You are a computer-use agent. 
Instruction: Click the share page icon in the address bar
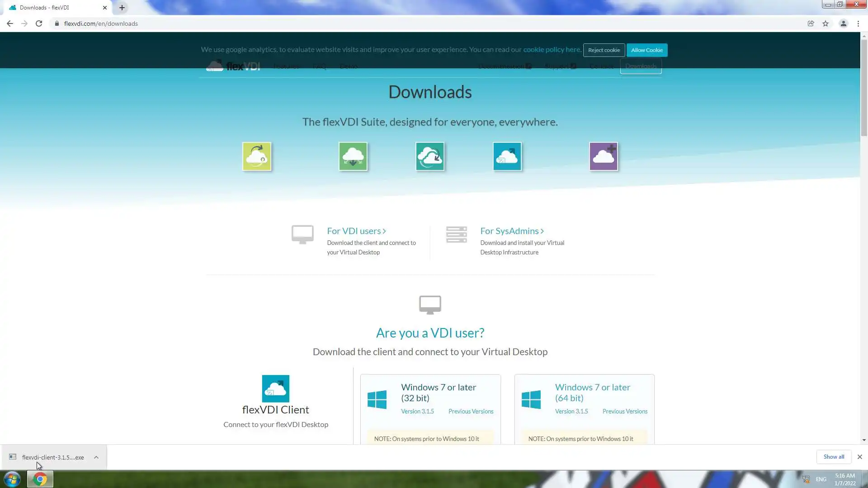[x=811, y=23]
